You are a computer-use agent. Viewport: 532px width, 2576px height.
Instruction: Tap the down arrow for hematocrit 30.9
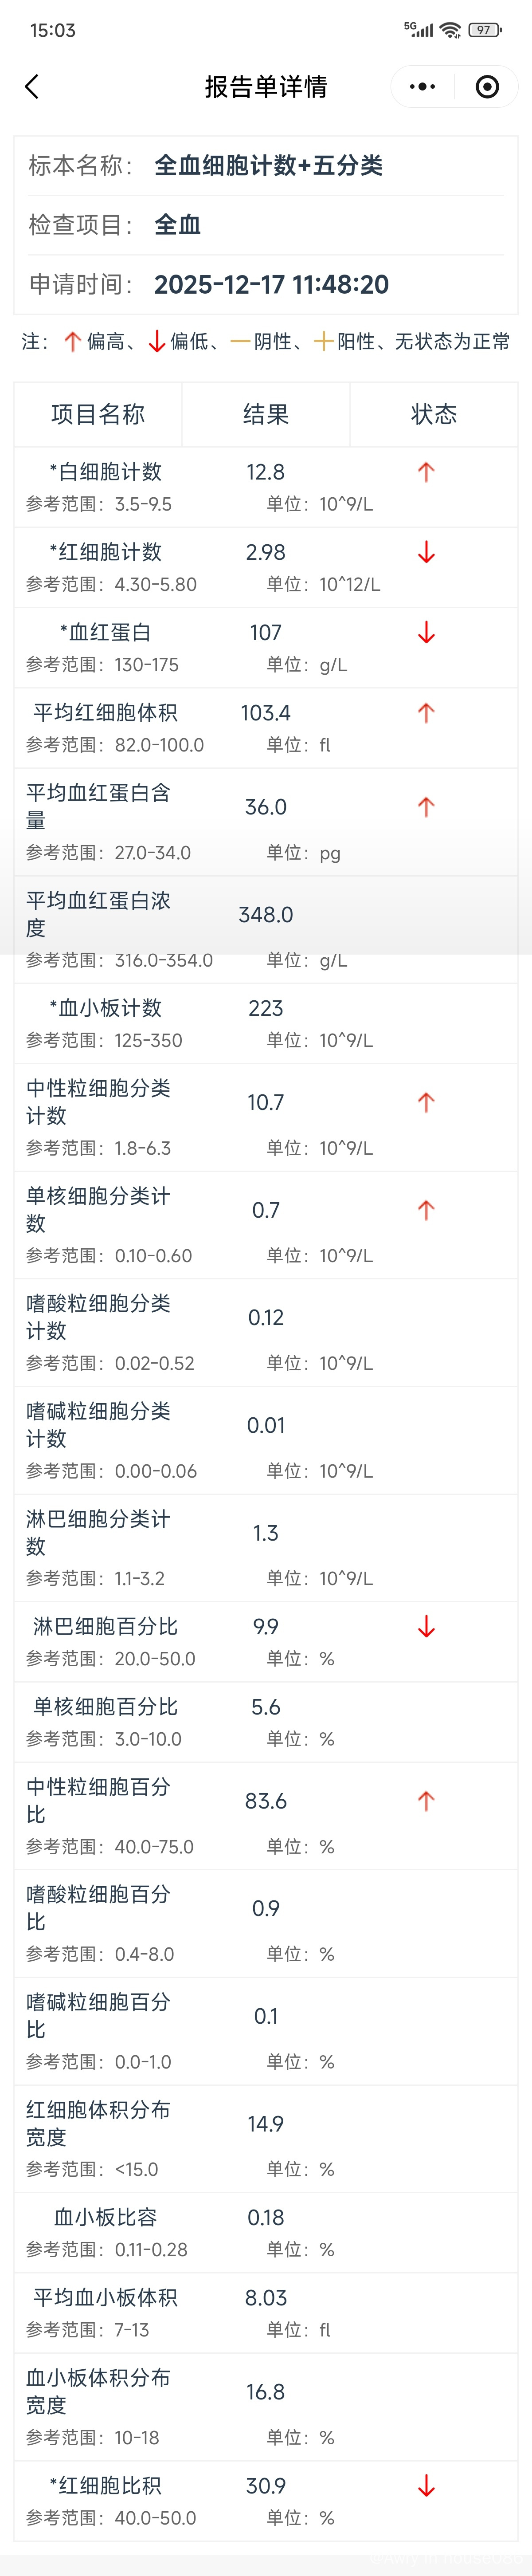(x=426, y=2485)
